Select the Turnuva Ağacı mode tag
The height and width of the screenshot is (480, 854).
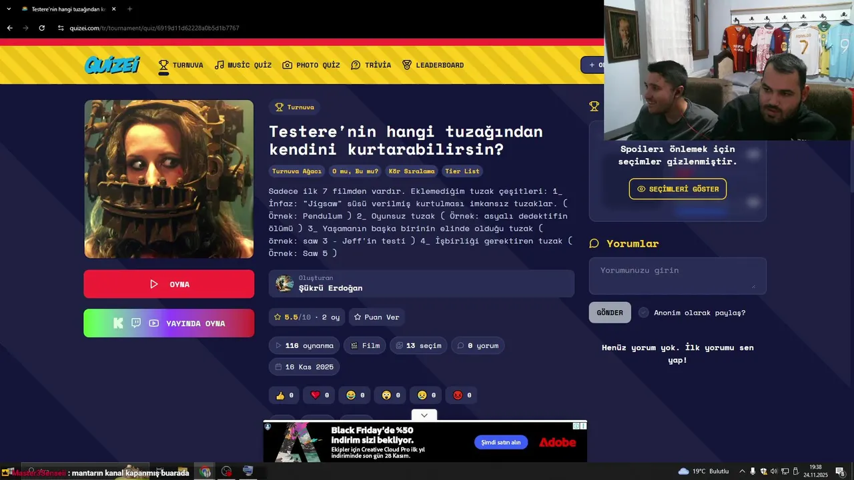(x=297, y=171)
